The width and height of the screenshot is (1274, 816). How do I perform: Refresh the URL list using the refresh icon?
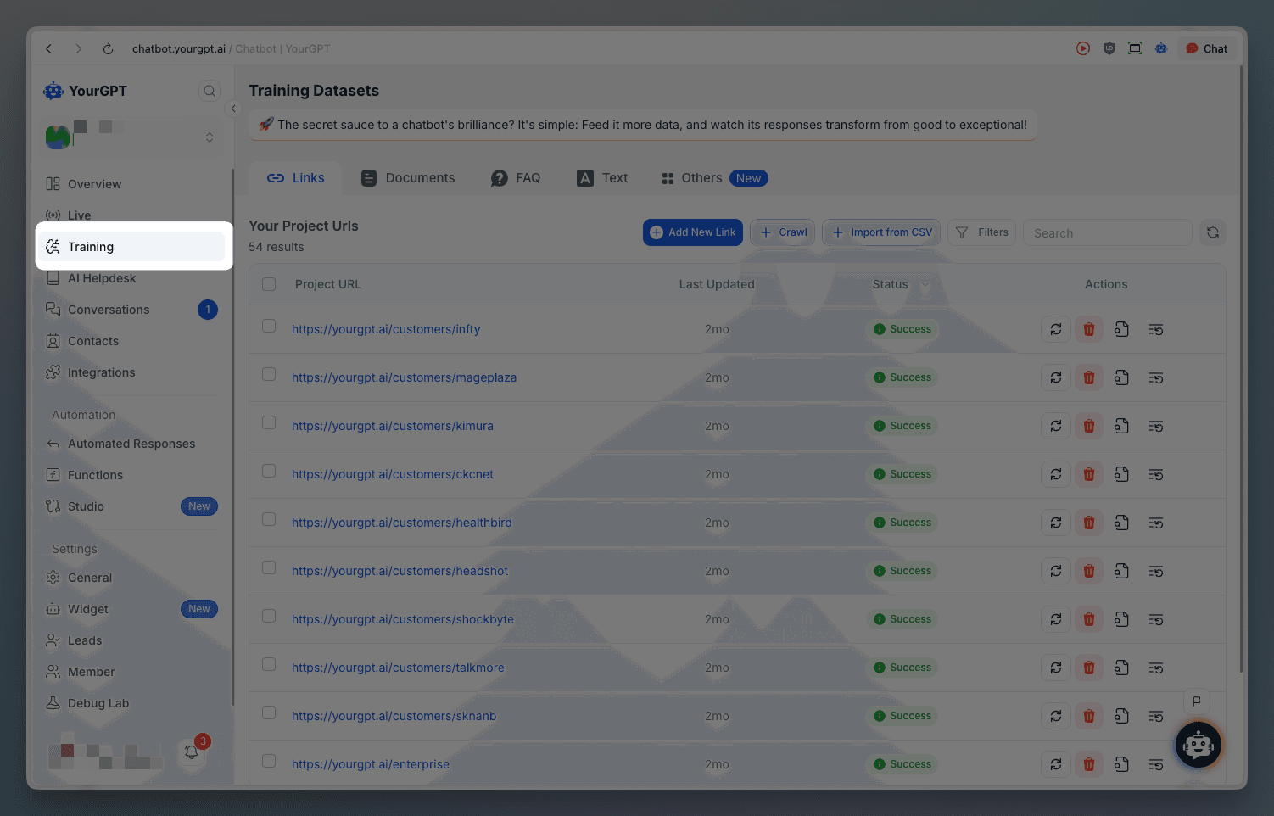(x=1212, y=232)
